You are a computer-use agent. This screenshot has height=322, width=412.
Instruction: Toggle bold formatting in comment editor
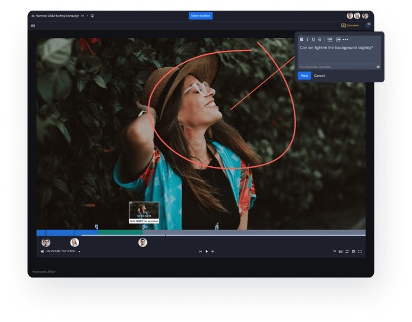click(x=302, y=40)
